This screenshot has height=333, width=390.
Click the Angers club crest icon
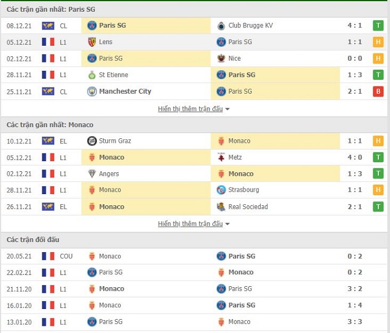pyautogui.click(x=92, y=174)
